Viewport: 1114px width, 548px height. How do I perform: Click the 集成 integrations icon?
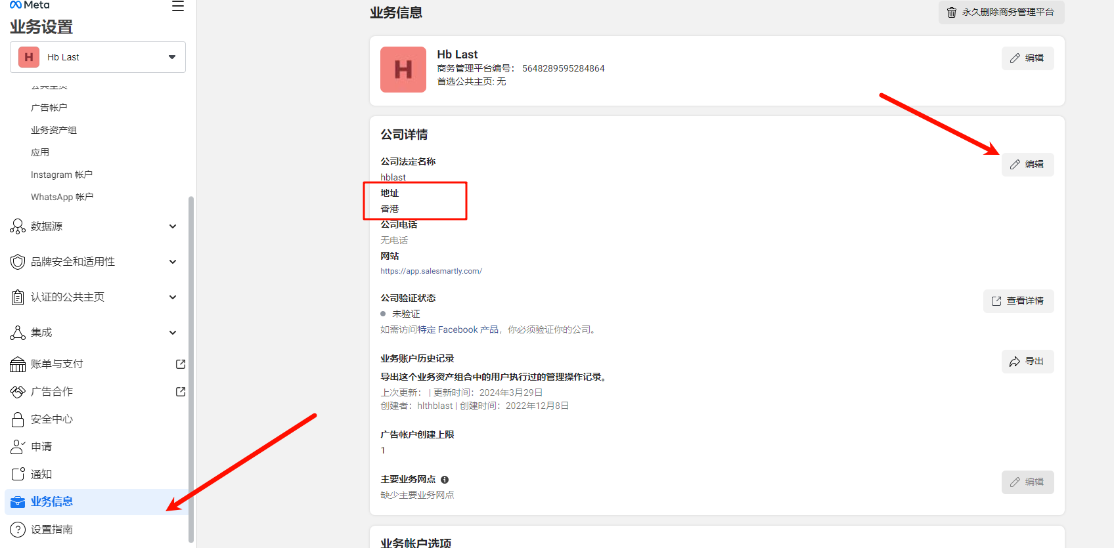[18, 333]
